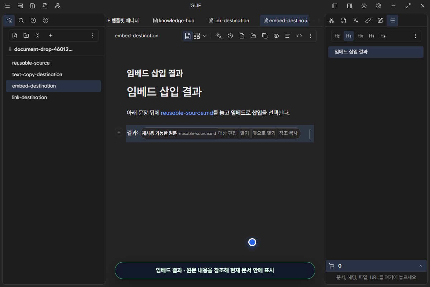The image size is (430, 287).
Task: Toggle H6 heading level filter
Action: coord(383,36)
